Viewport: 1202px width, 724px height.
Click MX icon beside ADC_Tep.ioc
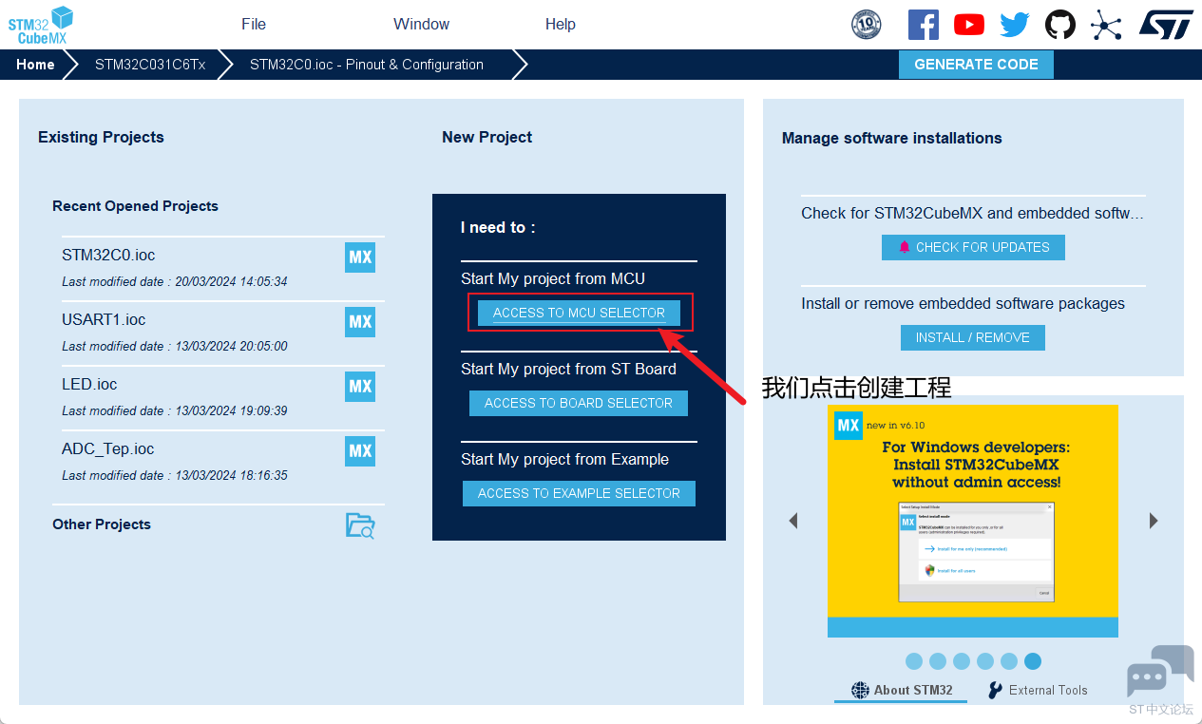(x=360, y=451)
